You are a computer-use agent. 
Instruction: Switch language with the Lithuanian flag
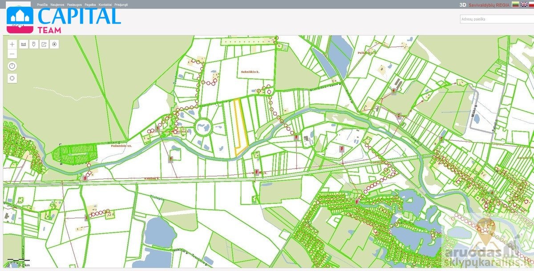515,4
